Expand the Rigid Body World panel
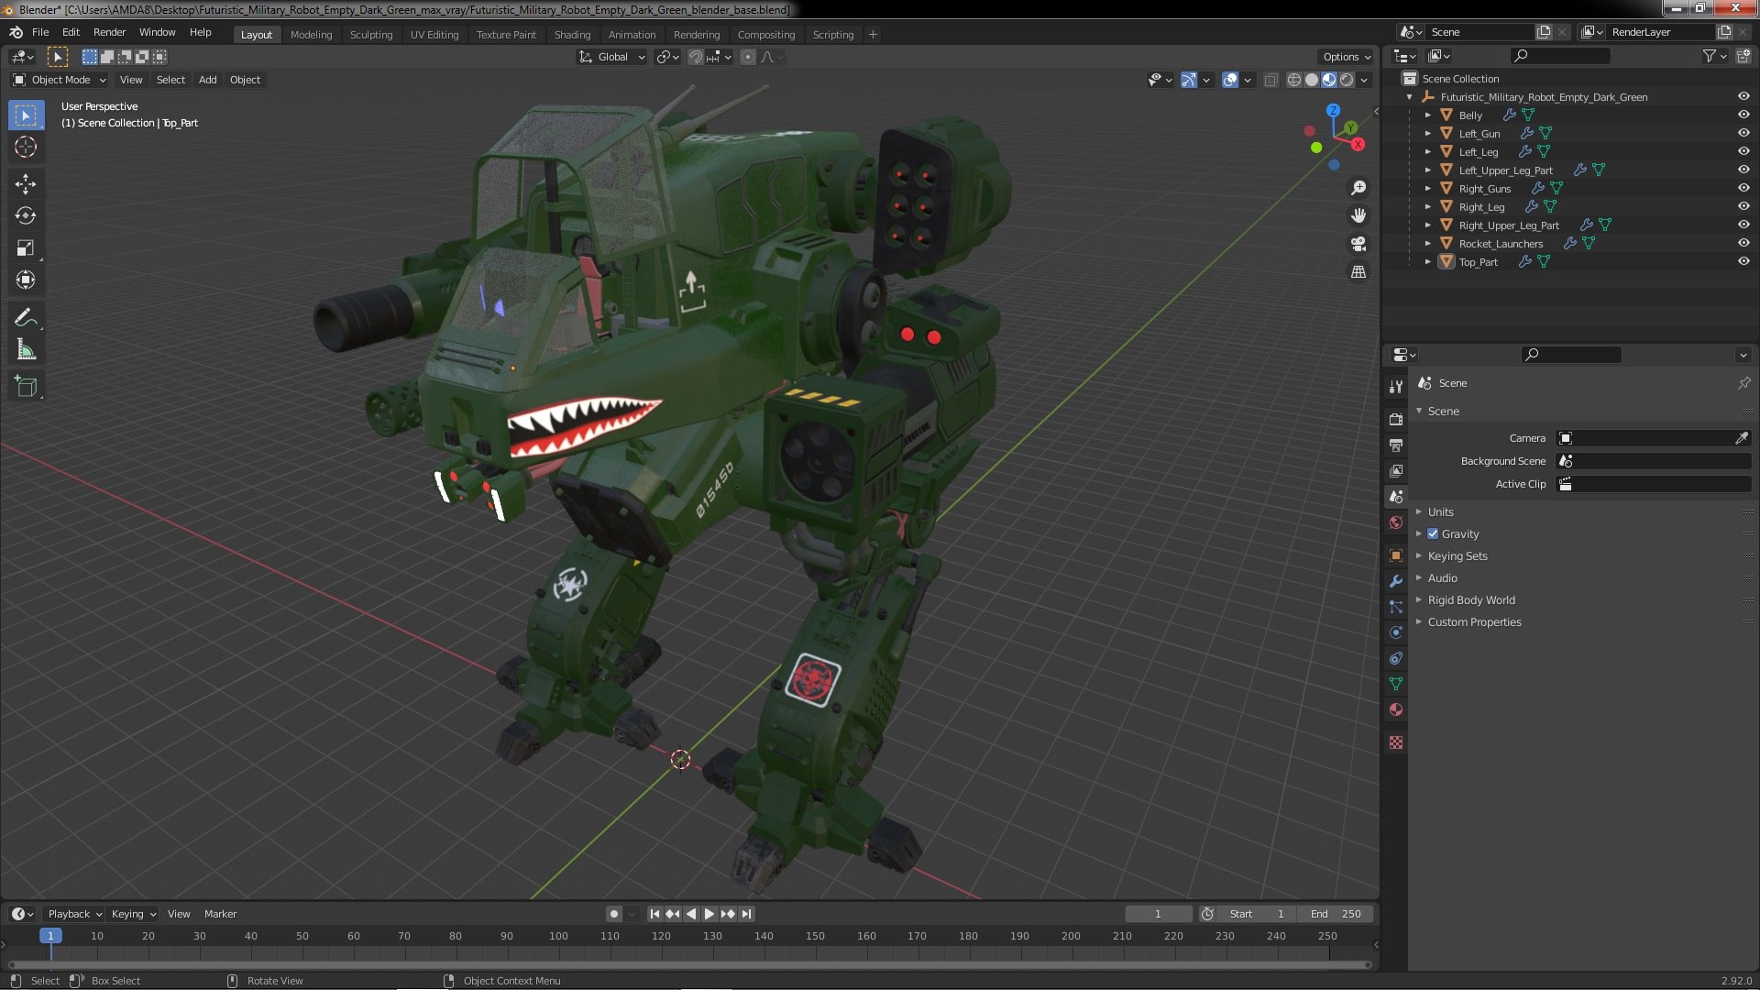This screenshot has width=1760, height=990. (1471, 599)
